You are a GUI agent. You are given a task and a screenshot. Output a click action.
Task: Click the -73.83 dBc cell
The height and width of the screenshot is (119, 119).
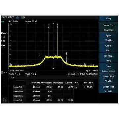60,87
